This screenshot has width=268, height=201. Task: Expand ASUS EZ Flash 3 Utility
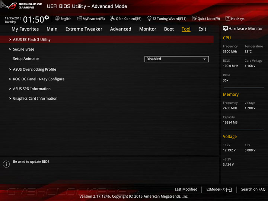tap(107, 39)
